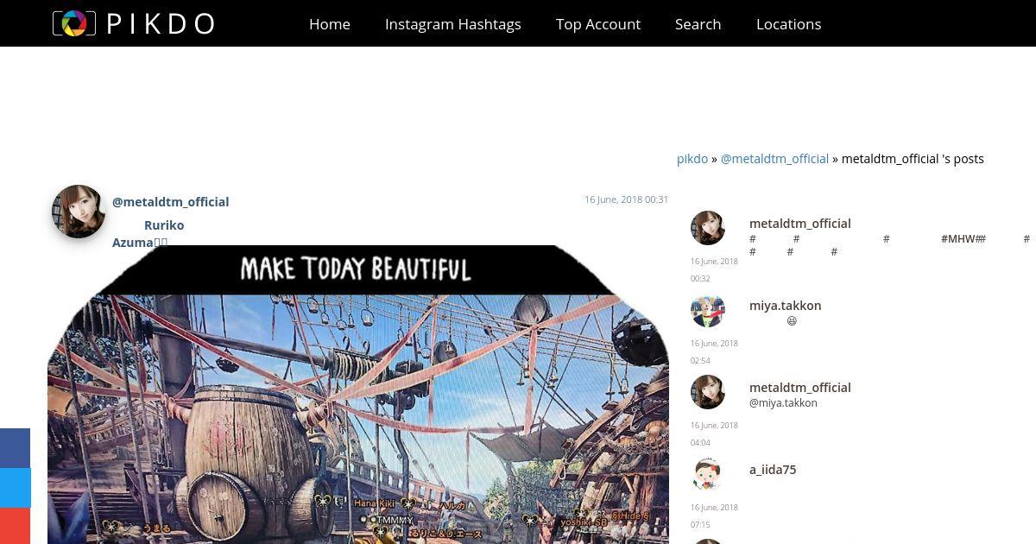1036x544 pixels.
Task: Click the @metaldtm_official username above the post
Action: (x=170, y=202)
